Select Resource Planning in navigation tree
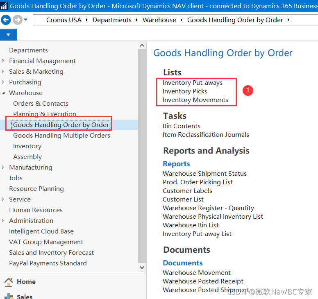318x299 pixels. pyautogui.click(x=36, y=188)
